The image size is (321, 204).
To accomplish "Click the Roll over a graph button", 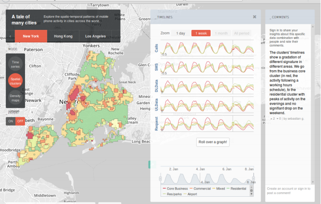I will [212, 142].
